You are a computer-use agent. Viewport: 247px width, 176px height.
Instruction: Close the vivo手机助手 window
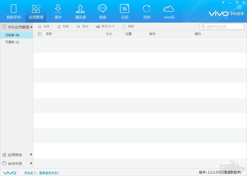[x=244, y=3]
